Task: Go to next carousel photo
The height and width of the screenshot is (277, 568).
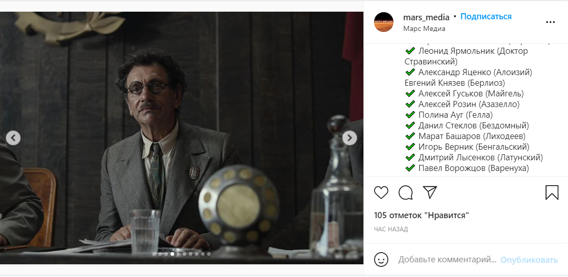Action: point(350,138)
